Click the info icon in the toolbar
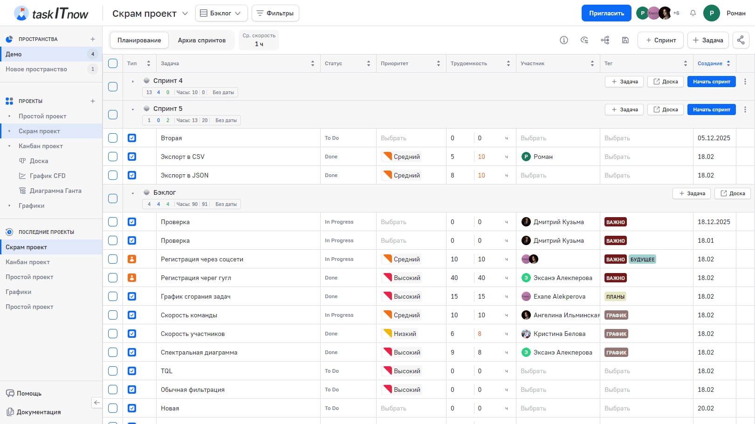 (564, 40)
